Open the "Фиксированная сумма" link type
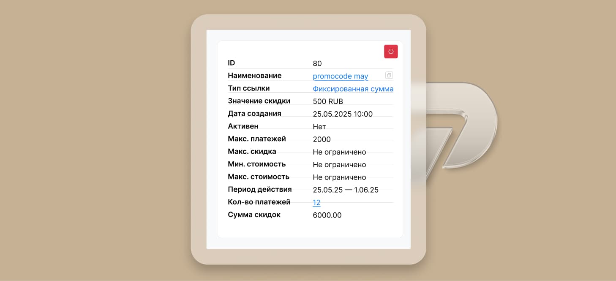Viewport: 616px width, 281px height. 353,89
